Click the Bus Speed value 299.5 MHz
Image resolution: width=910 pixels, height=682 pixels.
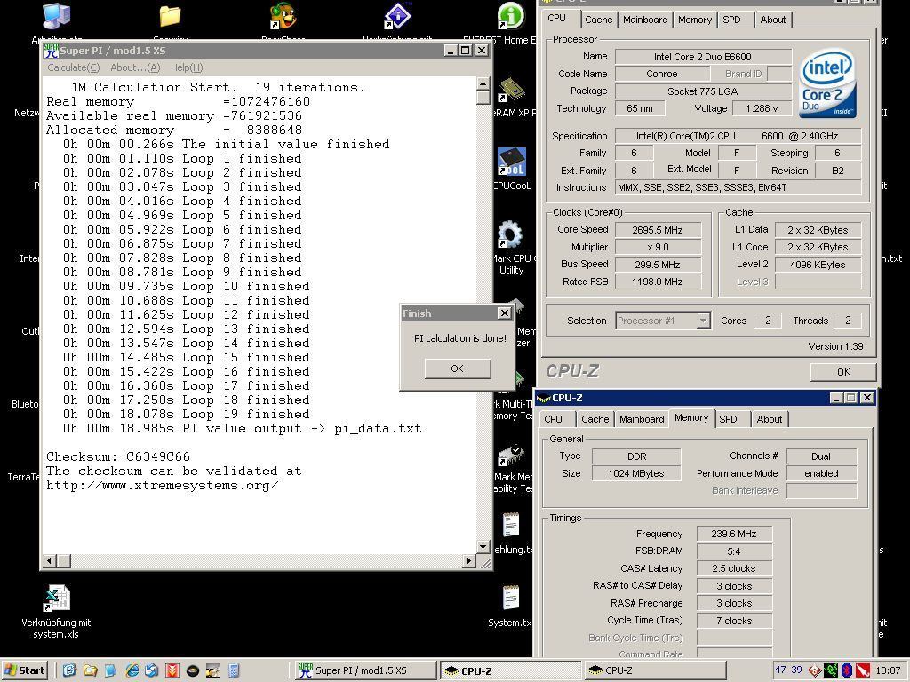658,264
